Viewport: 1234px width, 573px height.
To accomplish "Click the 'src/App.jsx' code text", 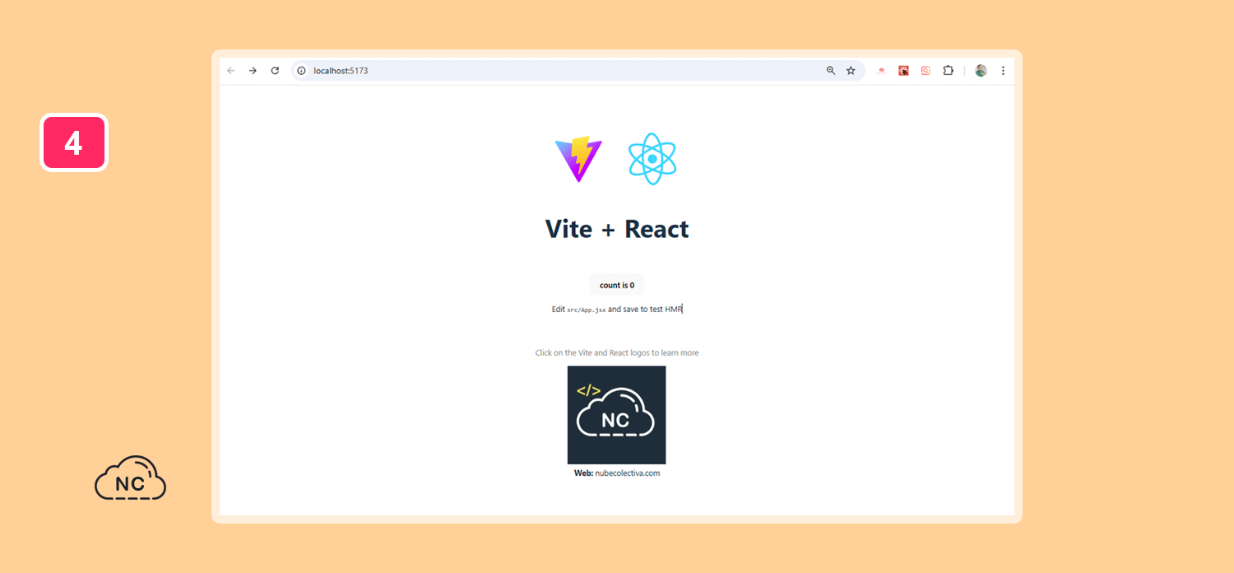I will [x=587, y=310].
